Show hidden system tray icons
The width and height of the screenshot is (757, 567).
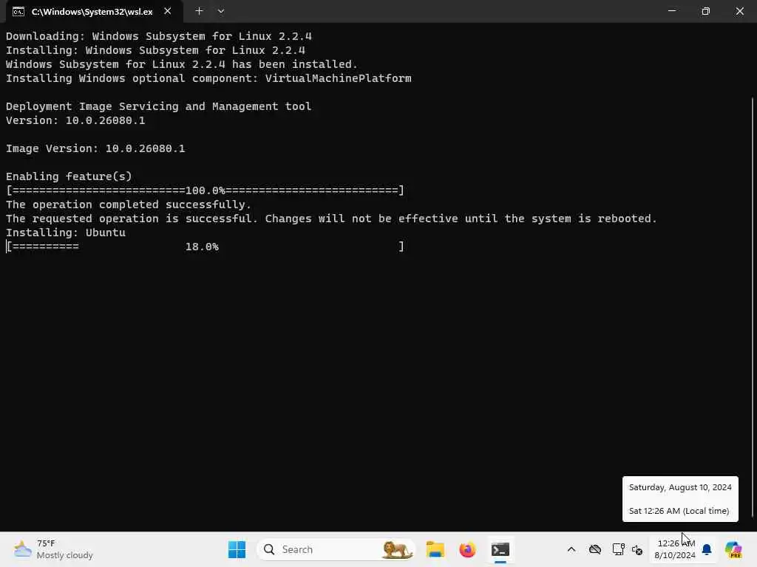click(571, 549)
